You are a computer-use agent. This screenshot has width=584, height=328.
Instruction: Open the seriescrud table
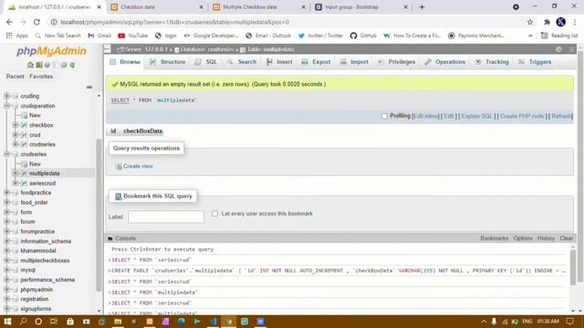coord(43,183)
